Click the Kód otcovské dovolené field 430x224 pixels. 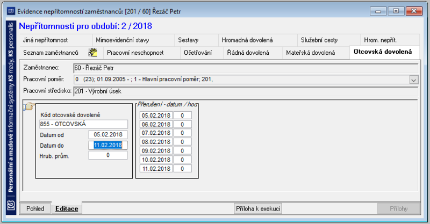pyautogui.click(x=84, y=124)
